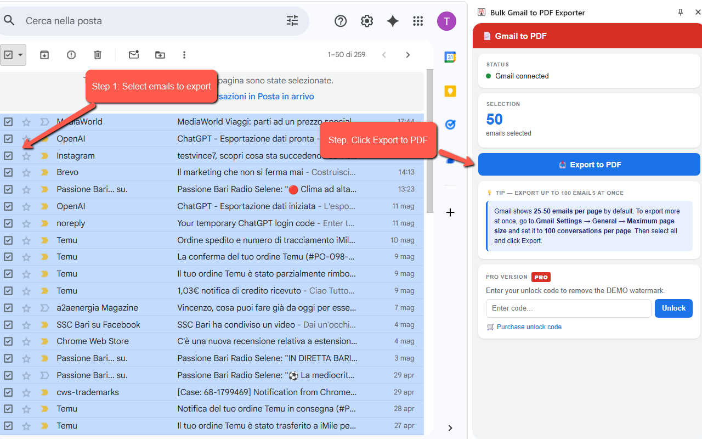Toggle the importance marker on the Instagram email
702x439 pixels.
pyautogui.click(x=44, y=156)
